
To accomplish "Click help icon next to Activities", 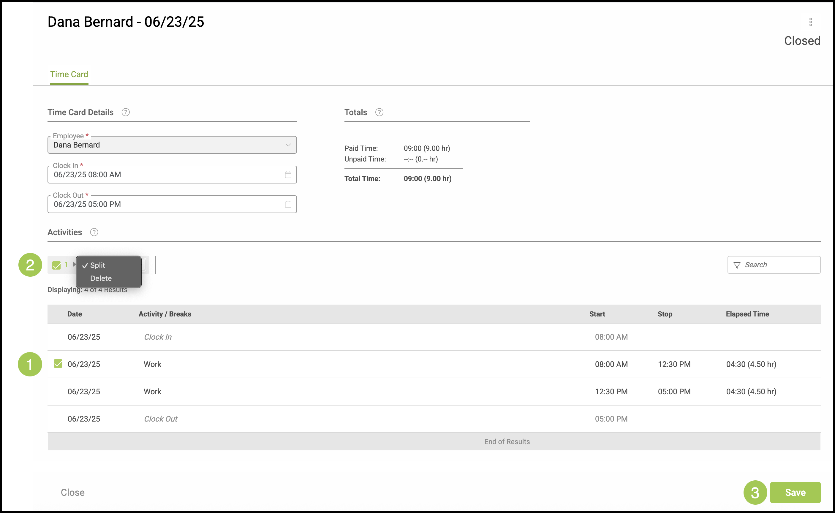I will [94, 232].
